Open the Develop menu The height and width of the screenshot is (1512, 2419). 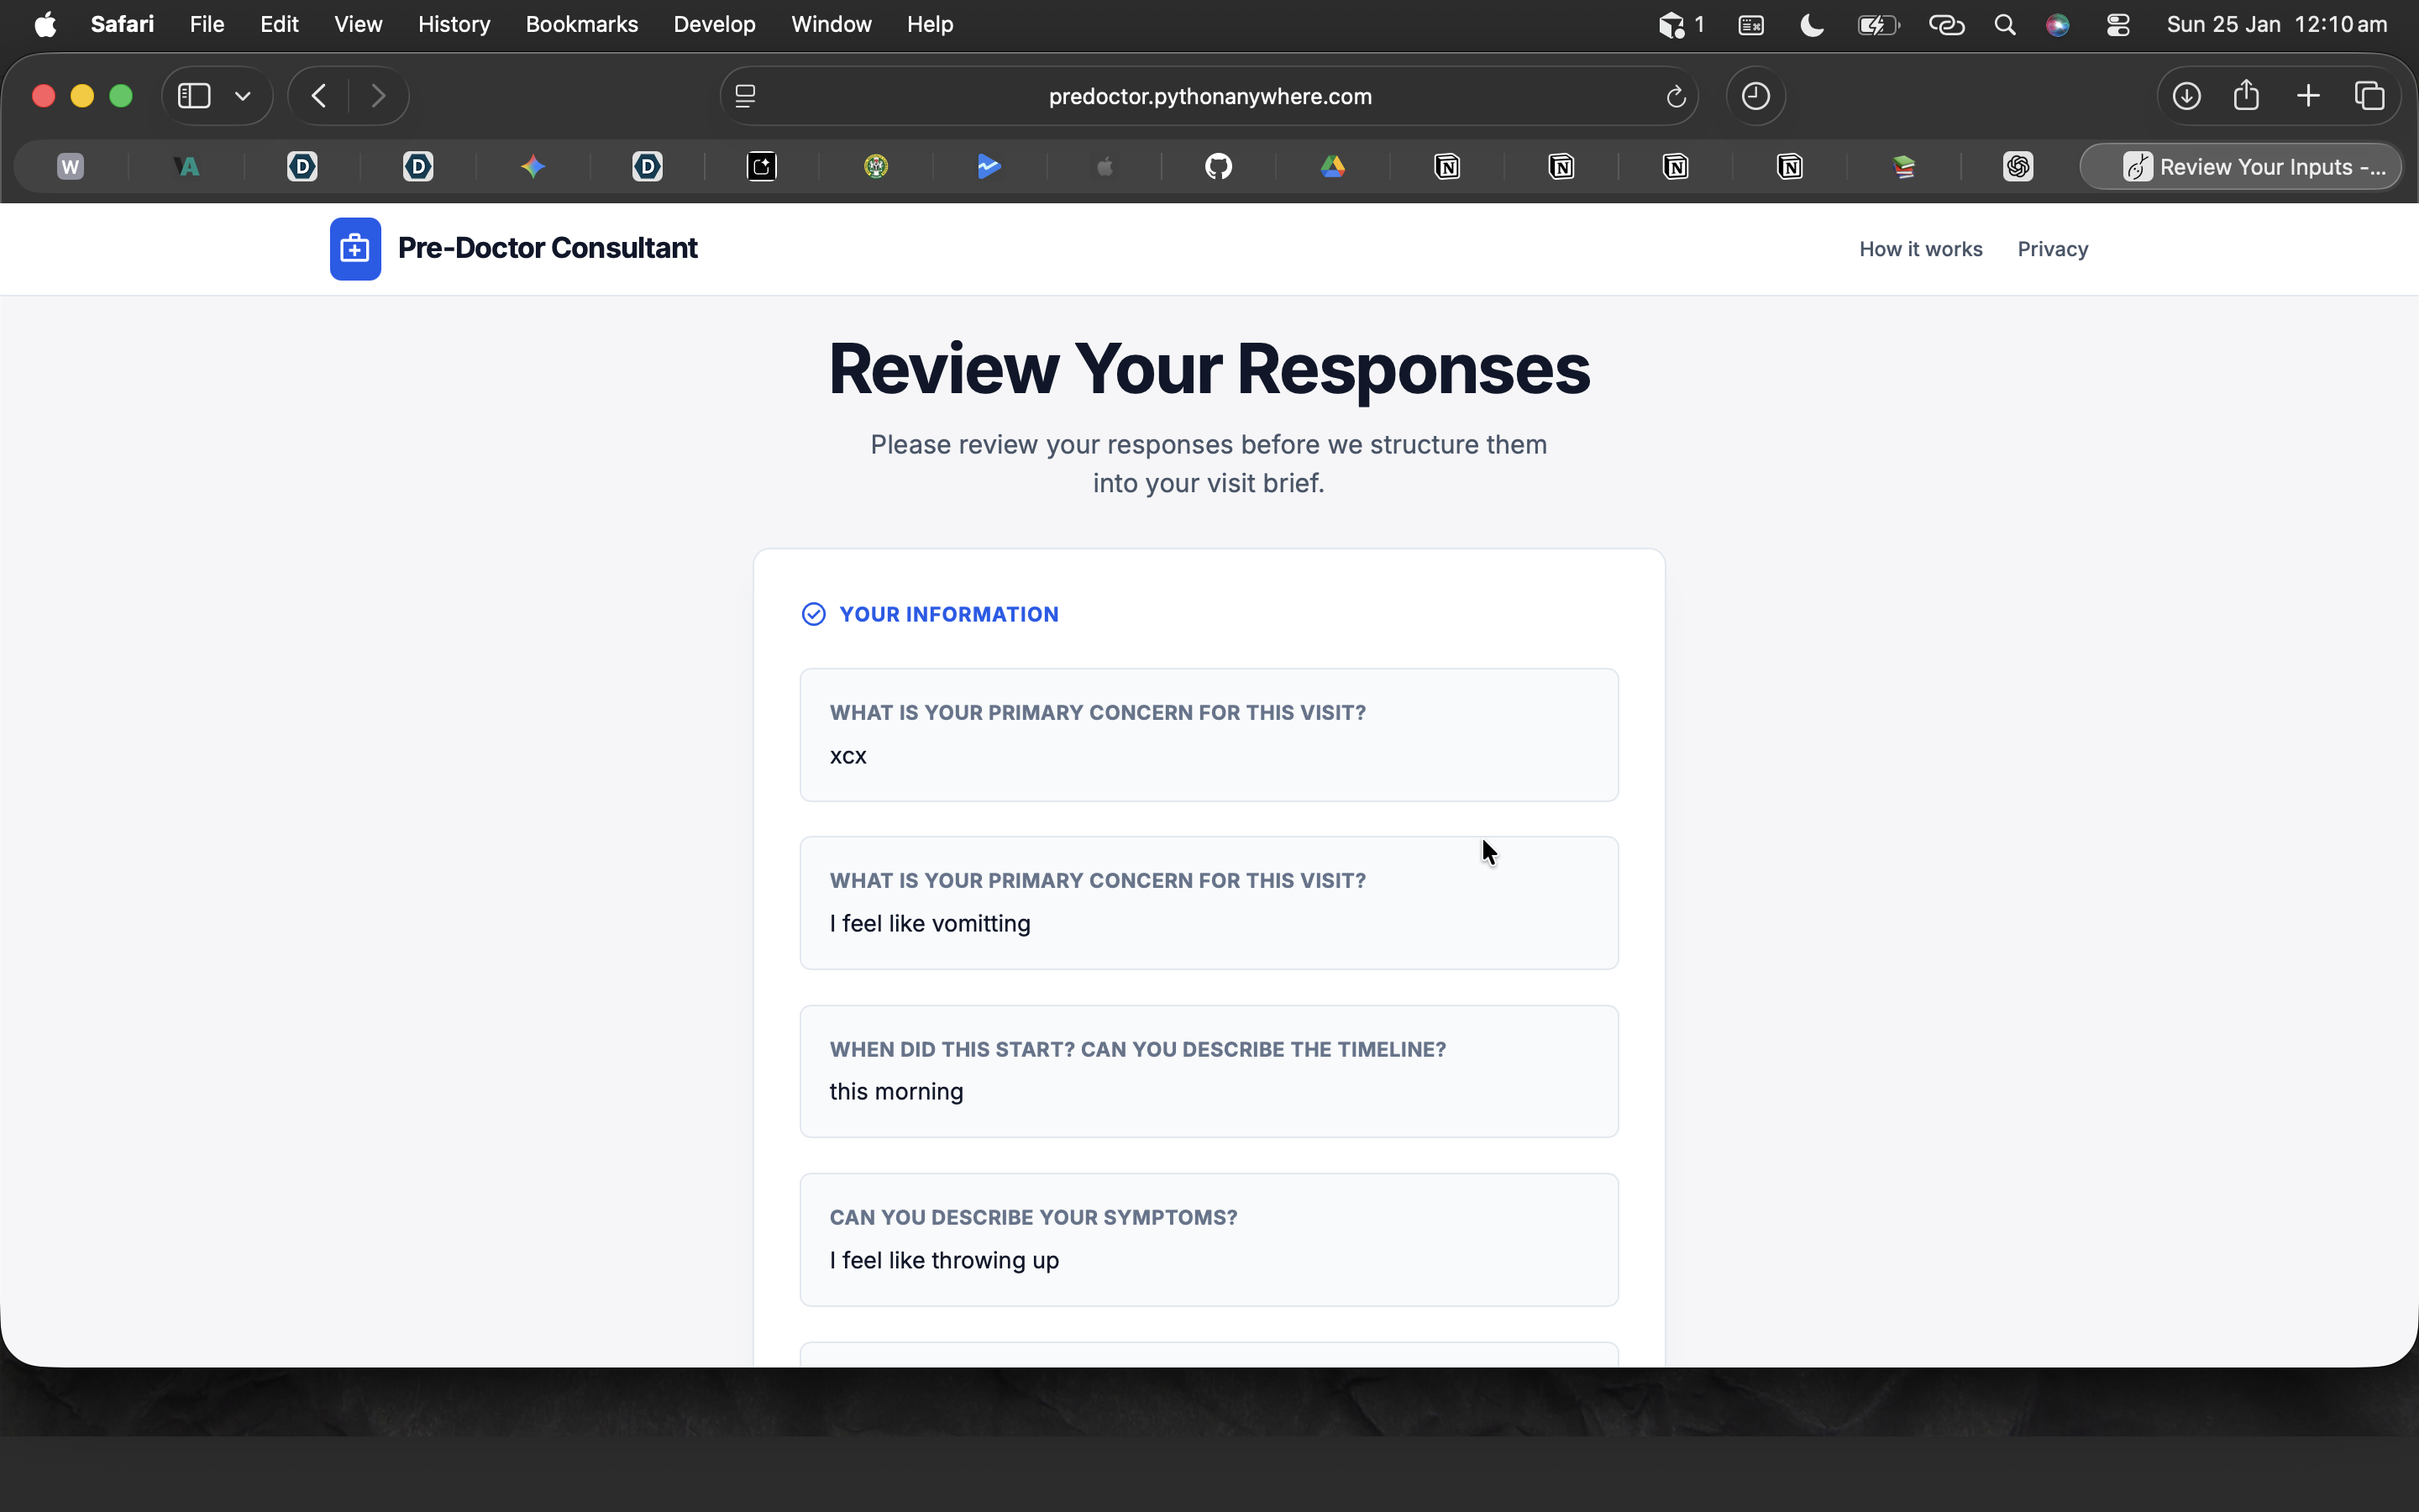(714, 24)
